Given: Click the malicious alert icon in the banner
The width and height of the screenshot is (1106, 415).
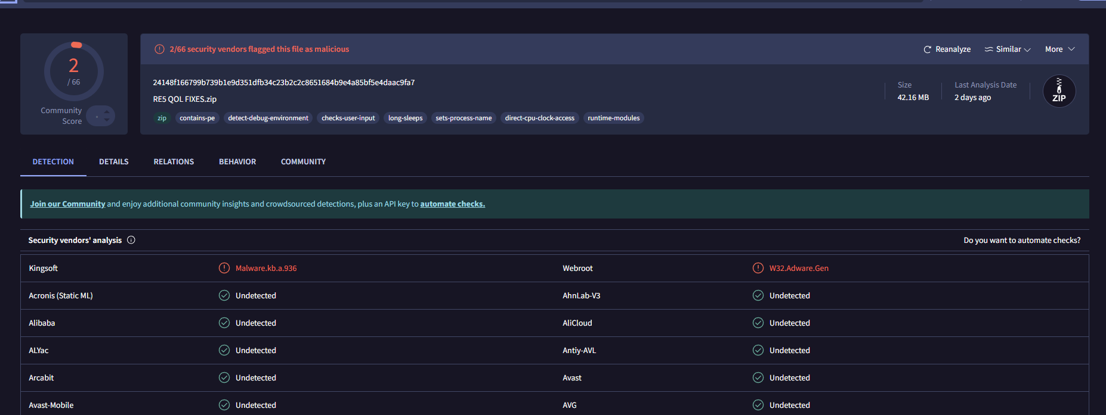Looking at the screenshot, I should [x=159, y=49].
